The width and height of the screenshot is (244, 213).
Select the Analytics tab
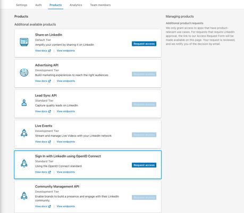[x=76, y=5]
